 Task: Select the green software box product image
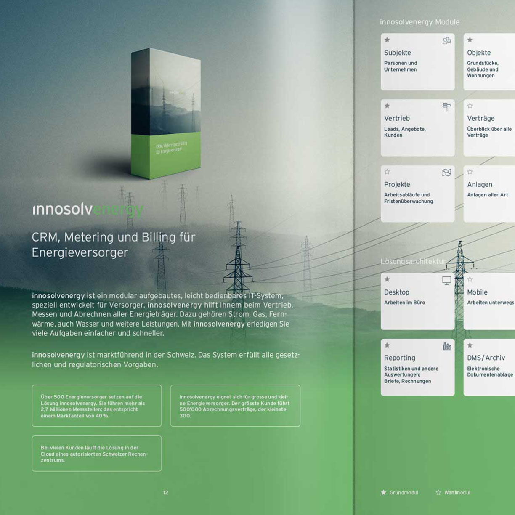click(x=166, y=114)
